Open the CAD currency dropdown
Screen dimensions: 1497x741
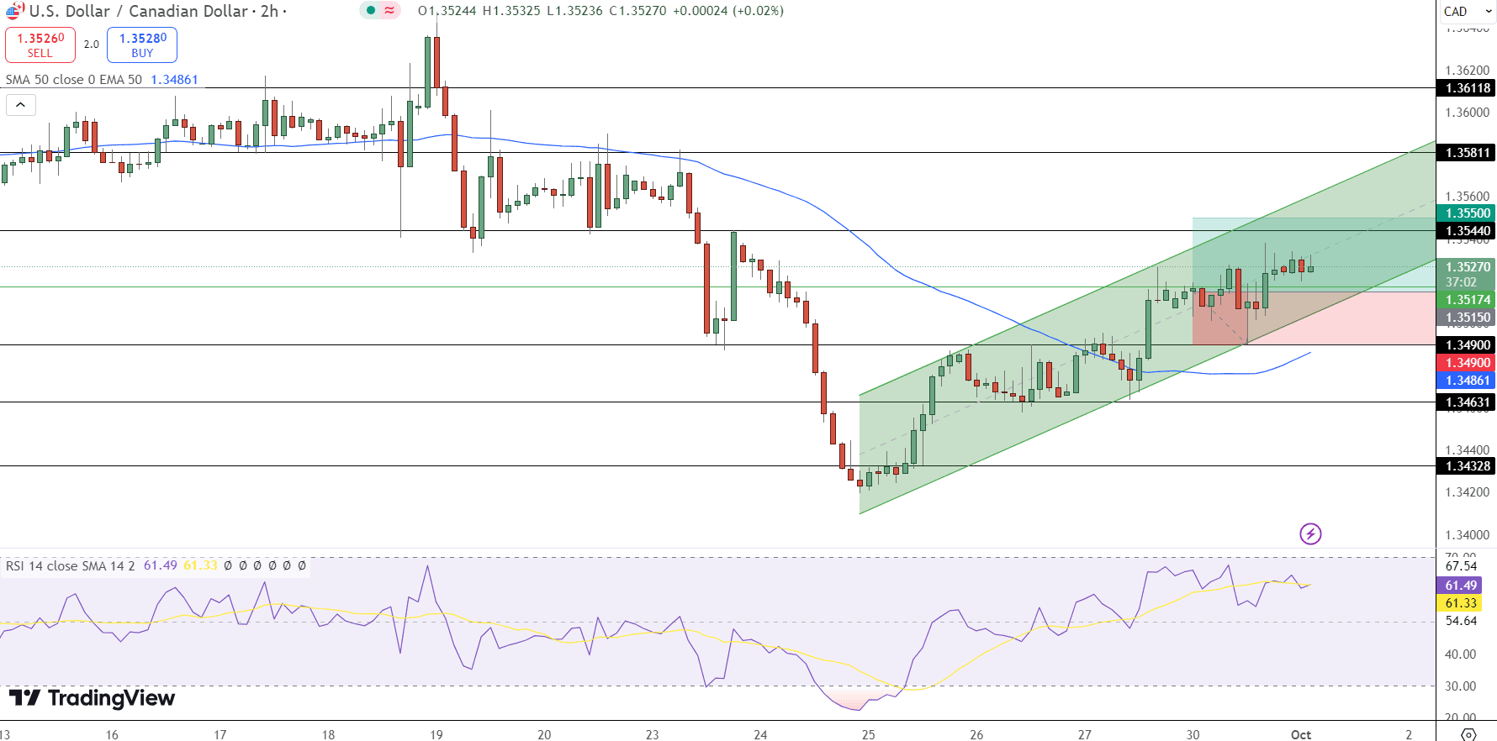coord(1466,11)
